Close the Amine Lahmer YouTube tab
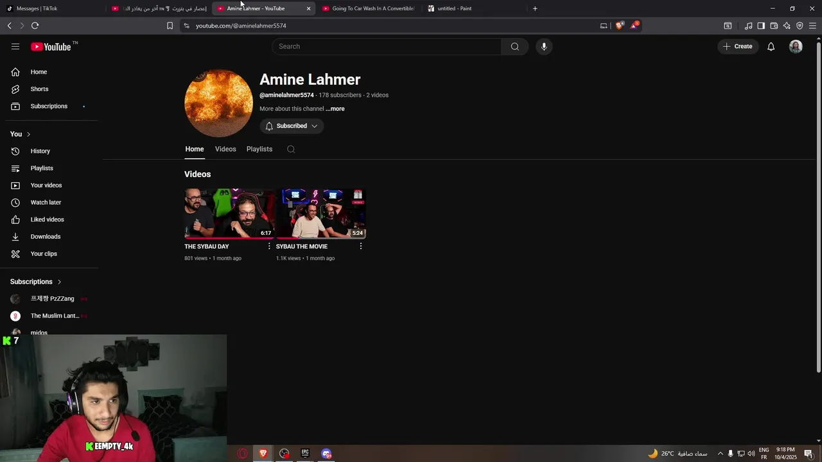The image size is (822, 462). pos(308,8)
